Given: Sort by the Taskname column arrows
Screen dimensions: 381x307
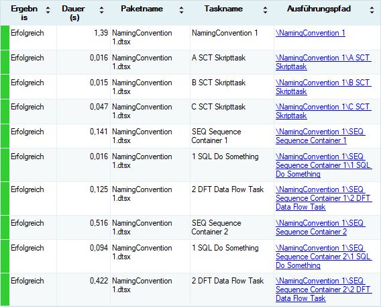Looking at the screenshot, I should point(266,10).
